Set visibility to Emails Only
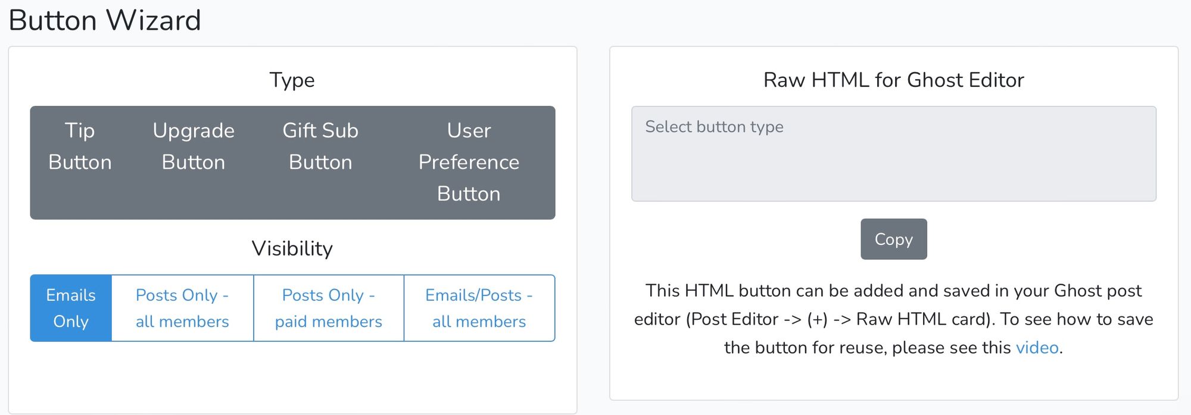The image size is (1191, 415). 71,308
